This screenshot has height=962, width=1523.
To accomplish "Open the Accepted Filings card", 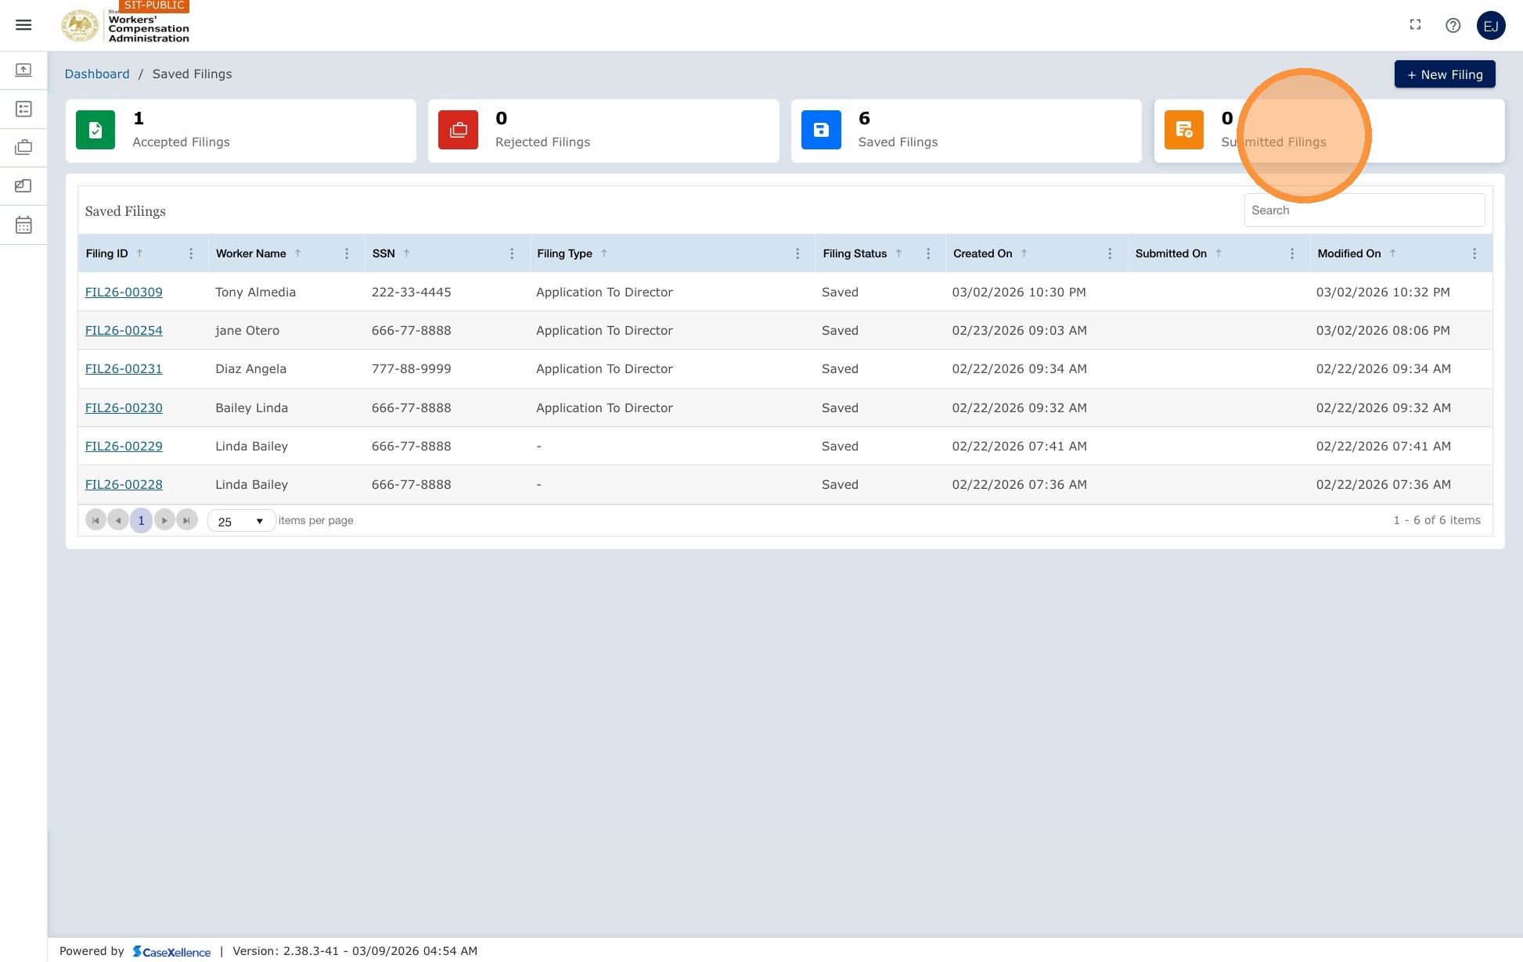I will click(x=241, y=131).
